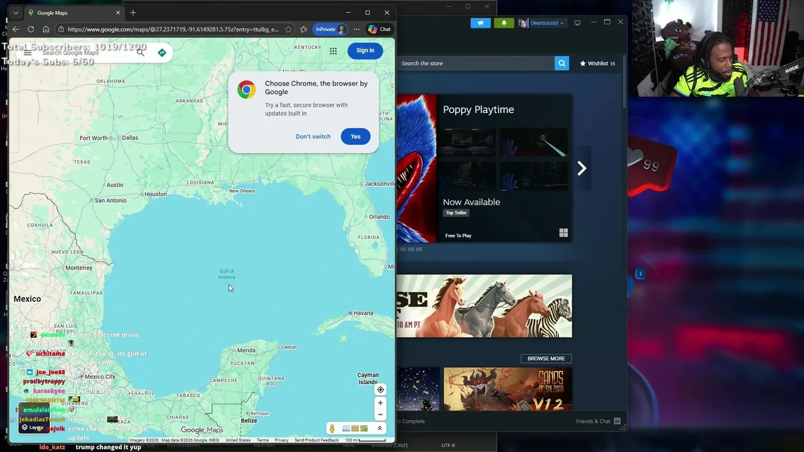The image size is (804, 452).
Task: Open the Terms link on the map
Action: coord(263,440)
